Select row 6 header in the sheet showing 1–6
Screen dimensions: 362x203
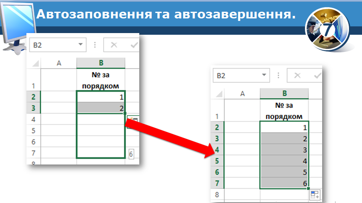[217, 172]
